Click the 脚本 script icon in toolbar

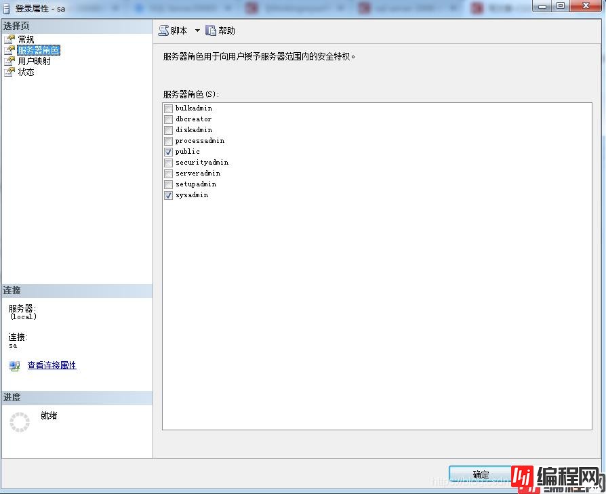coord(163,30)
